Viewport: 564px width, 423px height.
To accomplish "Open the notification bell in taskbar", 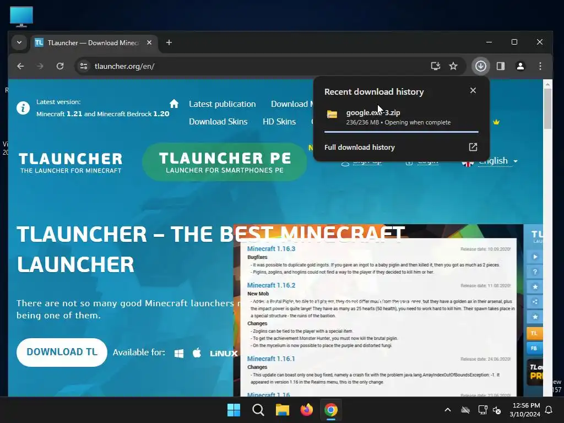I will point(549,410).
